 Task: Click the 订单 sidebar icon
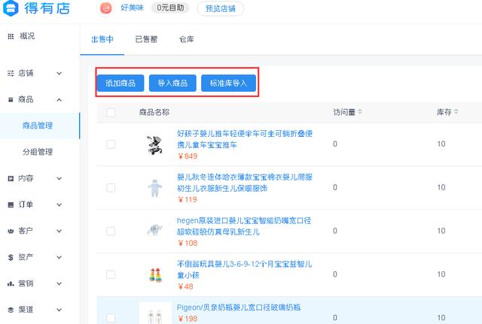point(11,204)
